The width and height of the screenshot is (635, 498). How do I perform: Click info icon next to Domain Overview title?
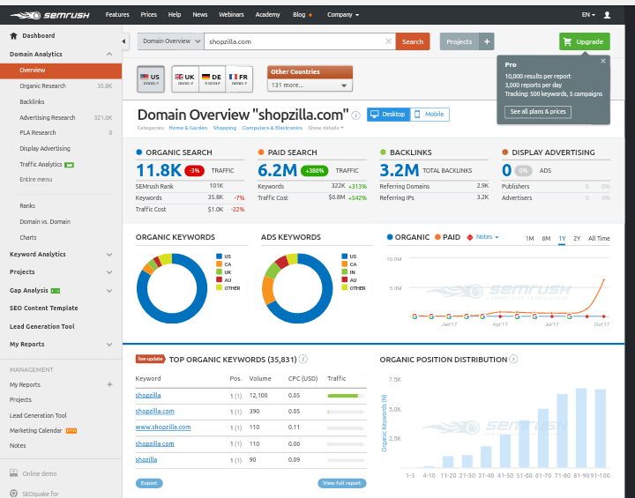[x=356, y=115]
